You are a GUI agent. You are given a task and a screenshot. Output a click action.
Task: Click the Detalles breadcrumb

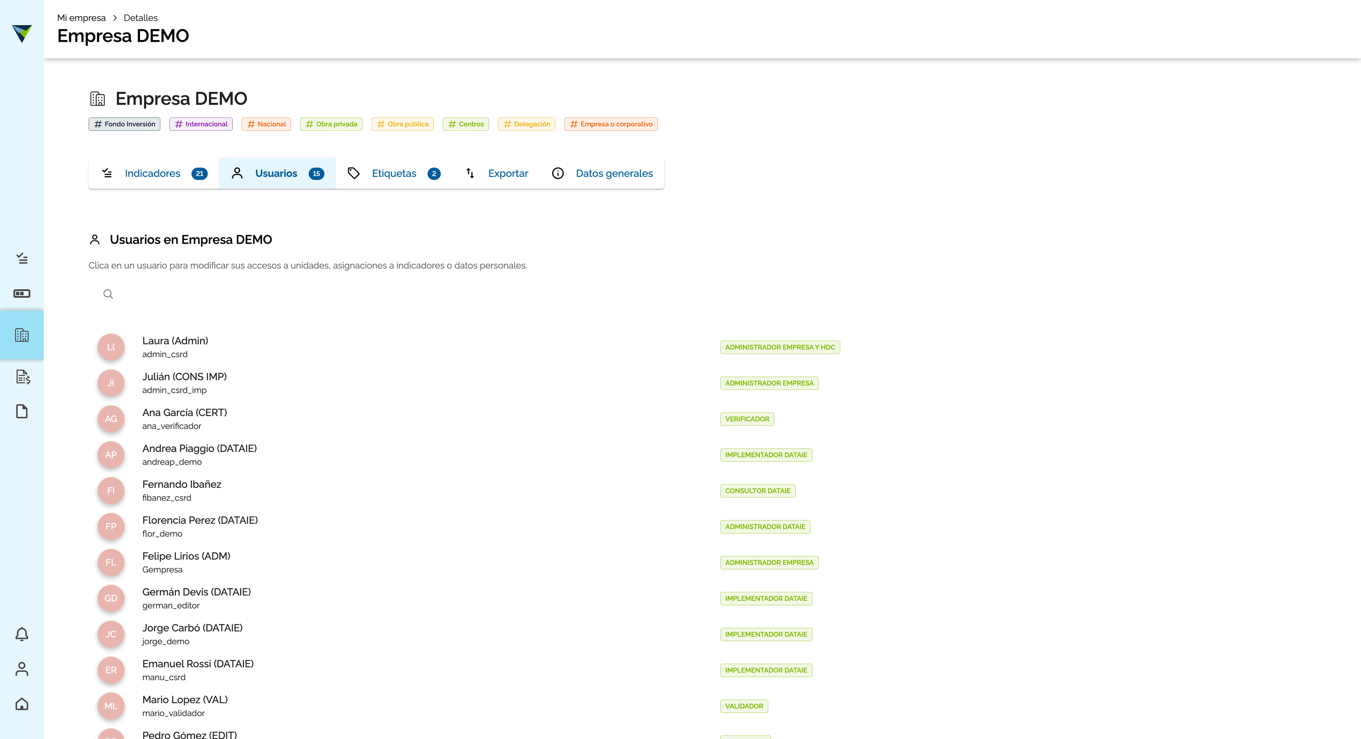(x=141, y=18)
